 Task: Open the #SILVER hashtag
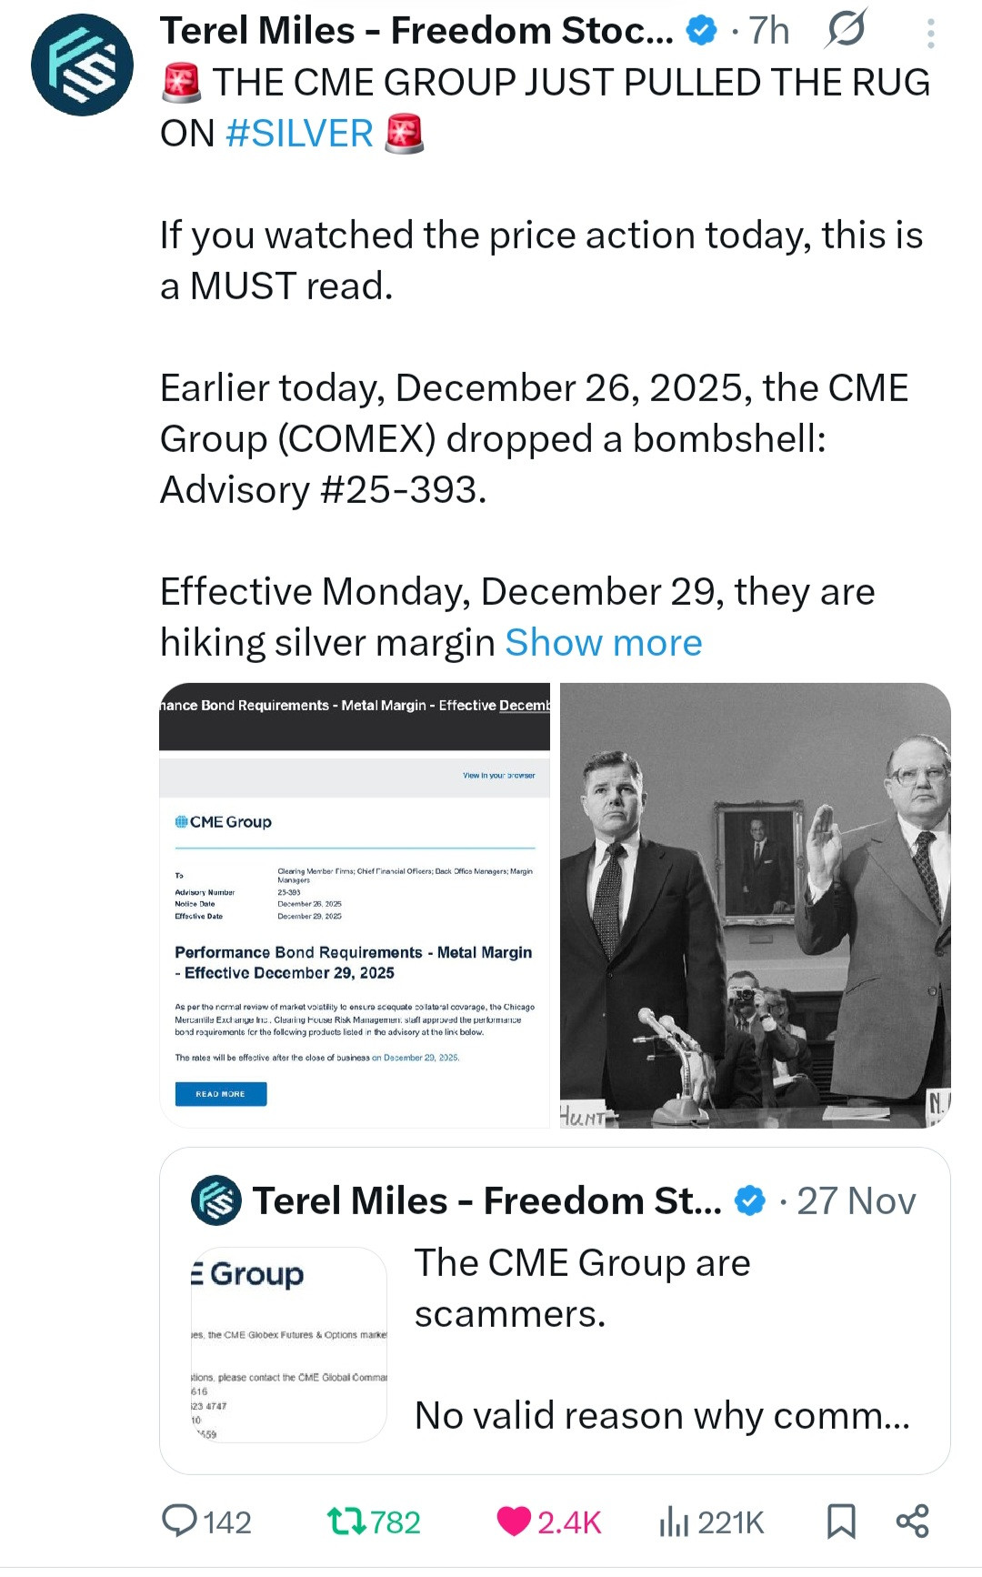tap(299, 134)
